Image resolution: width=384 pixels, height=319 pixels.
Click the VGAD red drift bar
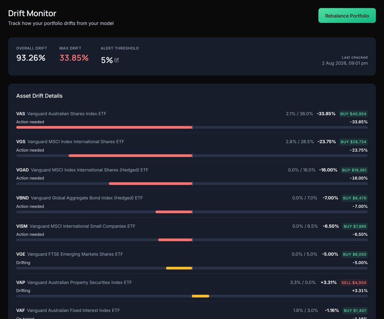pos(150,184)
